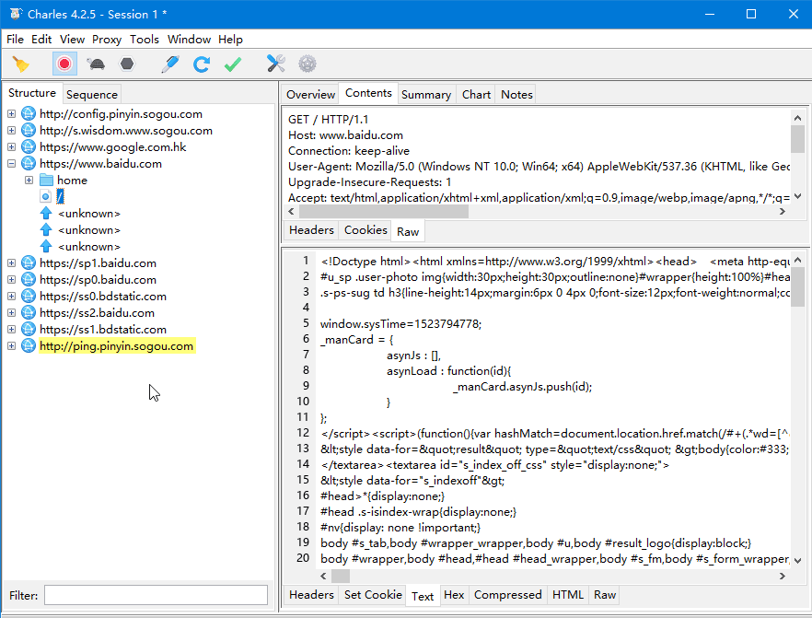Image resolution: width=812 pixels, height=618 pixels.
Task: Open the View menu
Action: [72, 40]
